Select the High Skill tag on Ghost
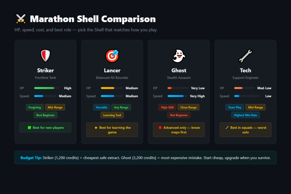The image size is (291, 194). [x=167, y=107]
